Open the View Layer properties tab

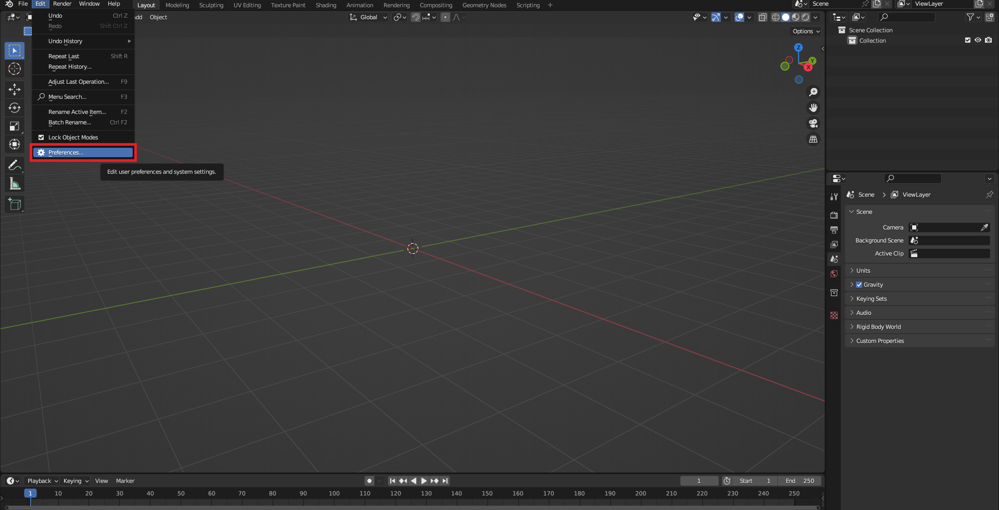834,244
